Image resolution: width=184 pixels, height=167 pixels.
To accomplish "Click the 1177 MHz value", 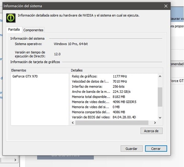I will [120, 76].
